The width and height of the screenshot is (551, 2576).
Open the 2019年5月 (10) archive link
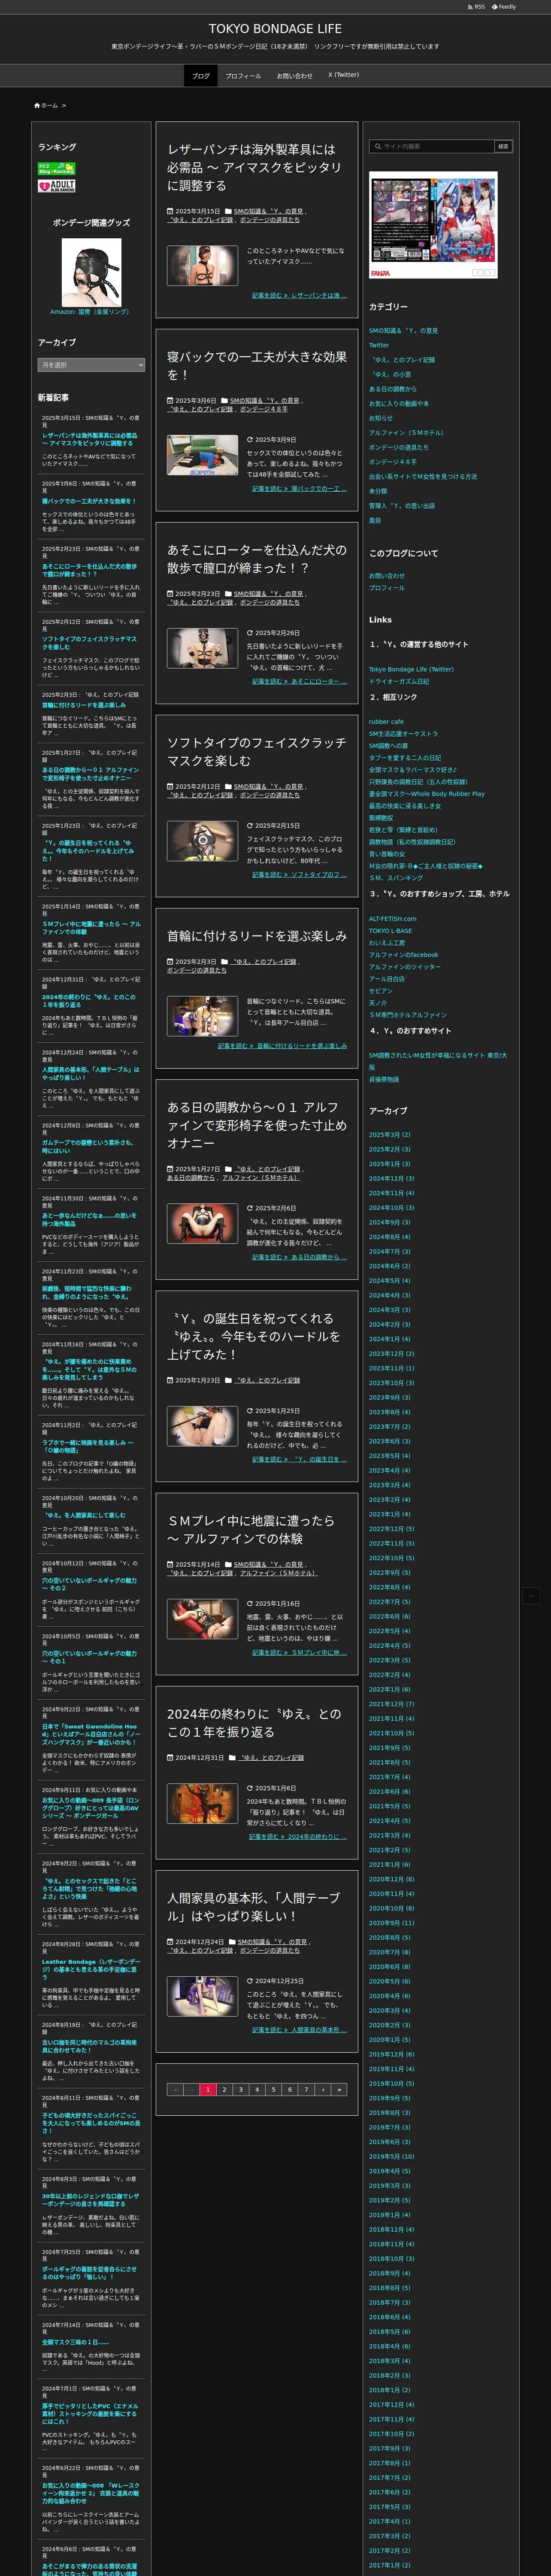coord(392,2156)
